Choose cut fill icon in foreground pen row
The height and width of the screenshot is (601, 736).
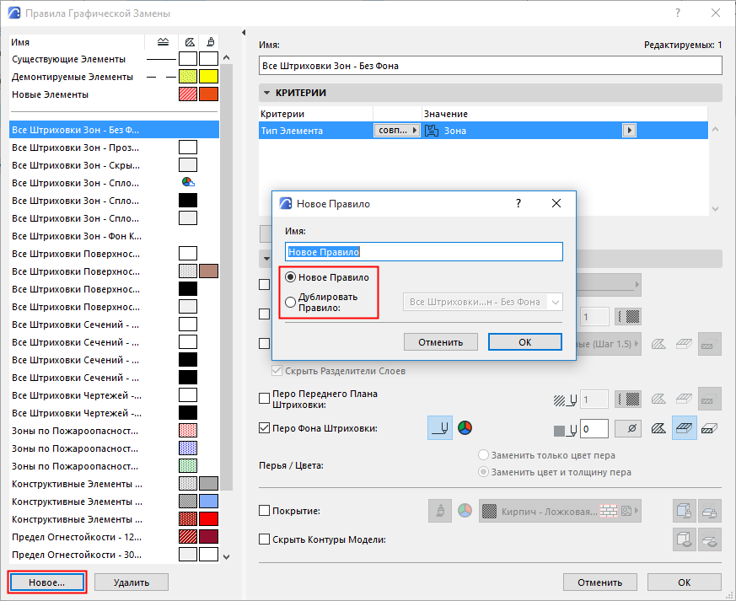684,400
